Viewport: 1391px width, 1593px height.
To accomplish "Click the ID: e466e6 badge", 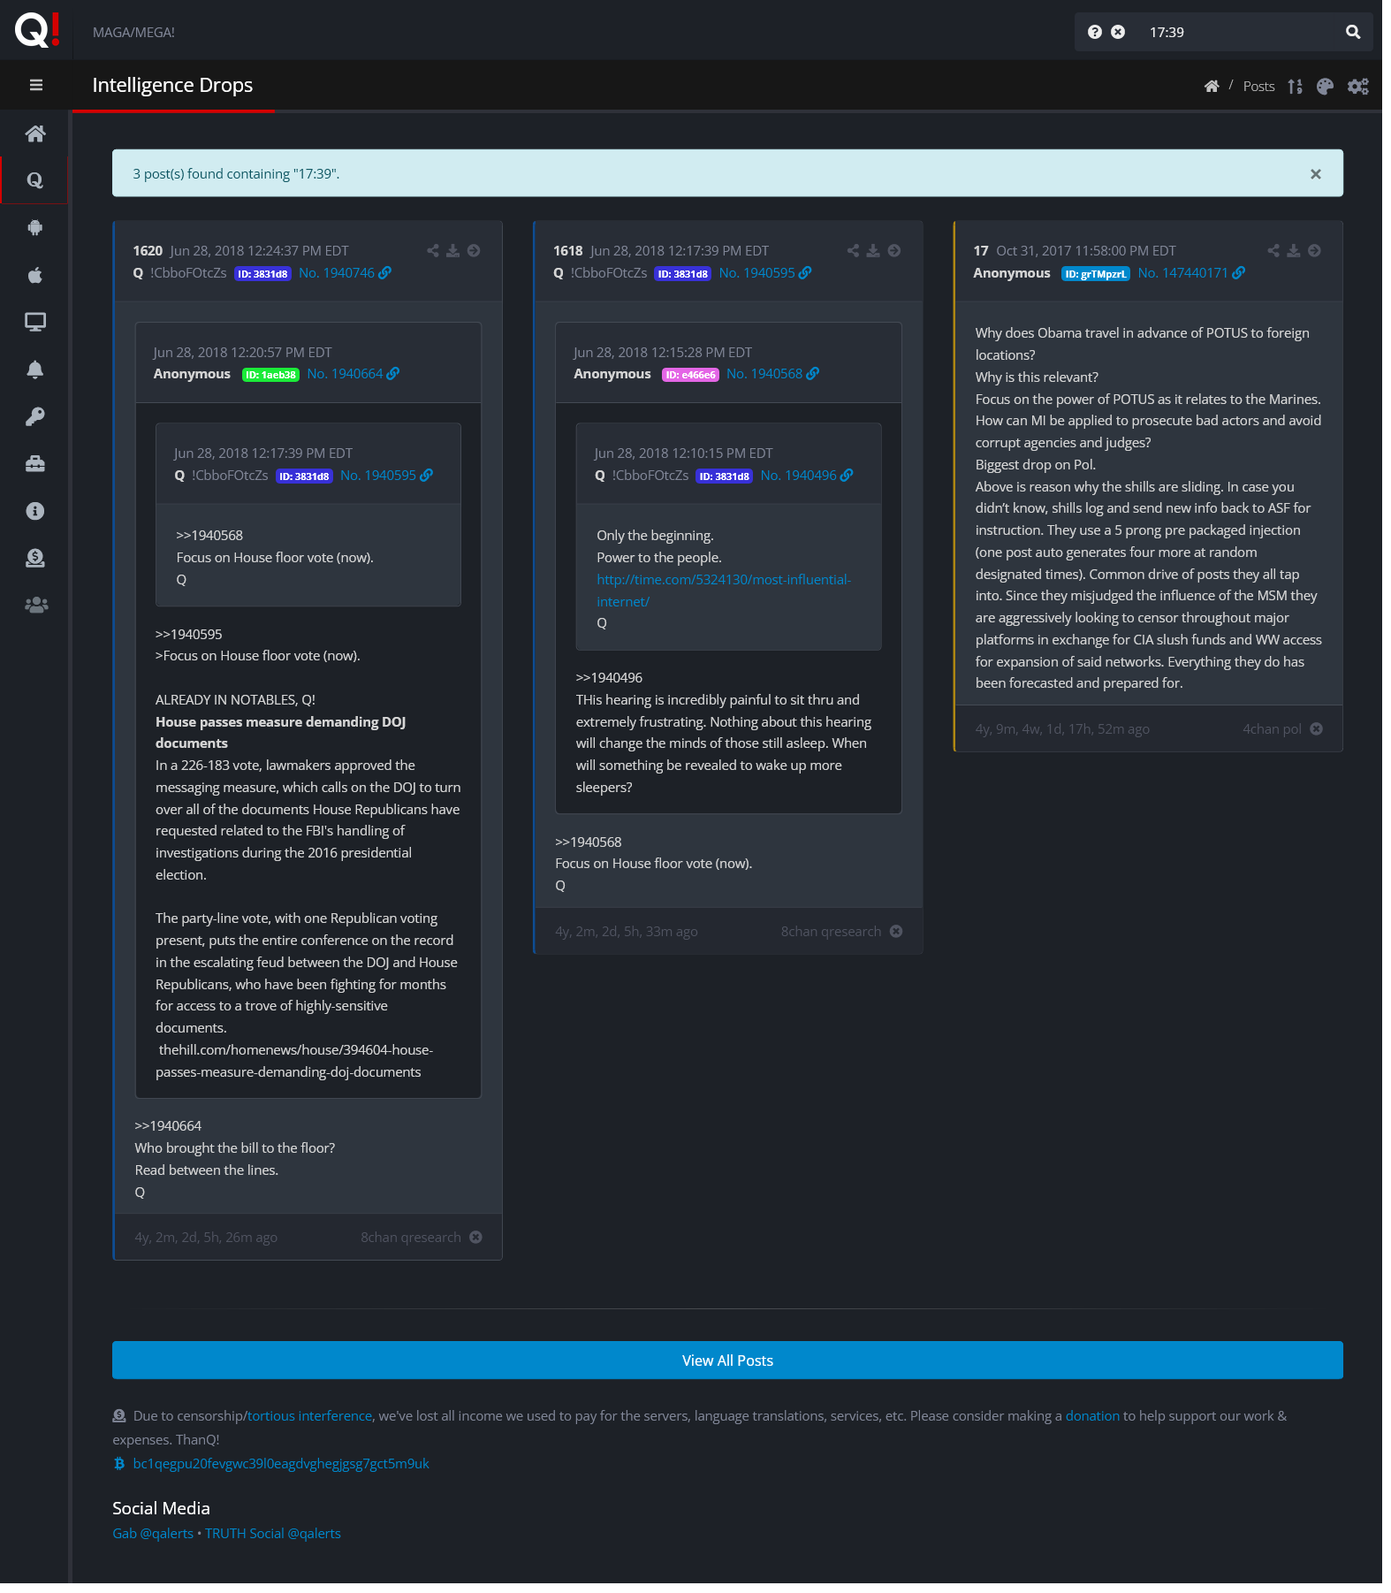I will tap(690, 375).
